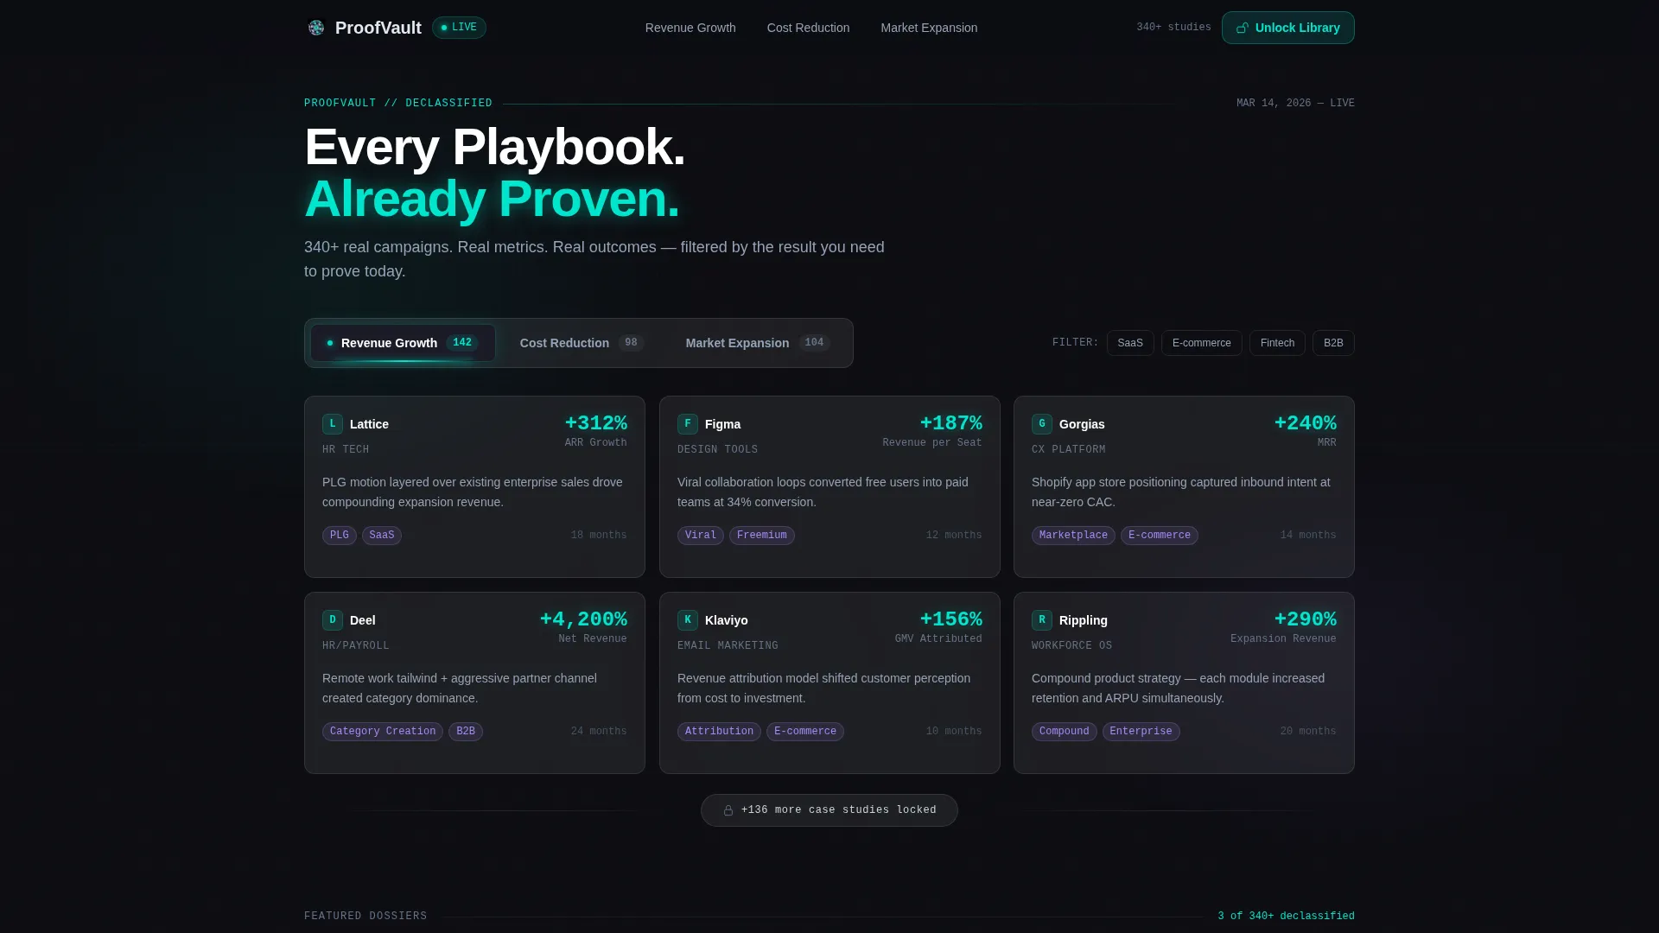Image resolution: width=1659 pixels, height=933 pixels.
Task: Open the Deel case study card
Action: [x=474, y=683]
